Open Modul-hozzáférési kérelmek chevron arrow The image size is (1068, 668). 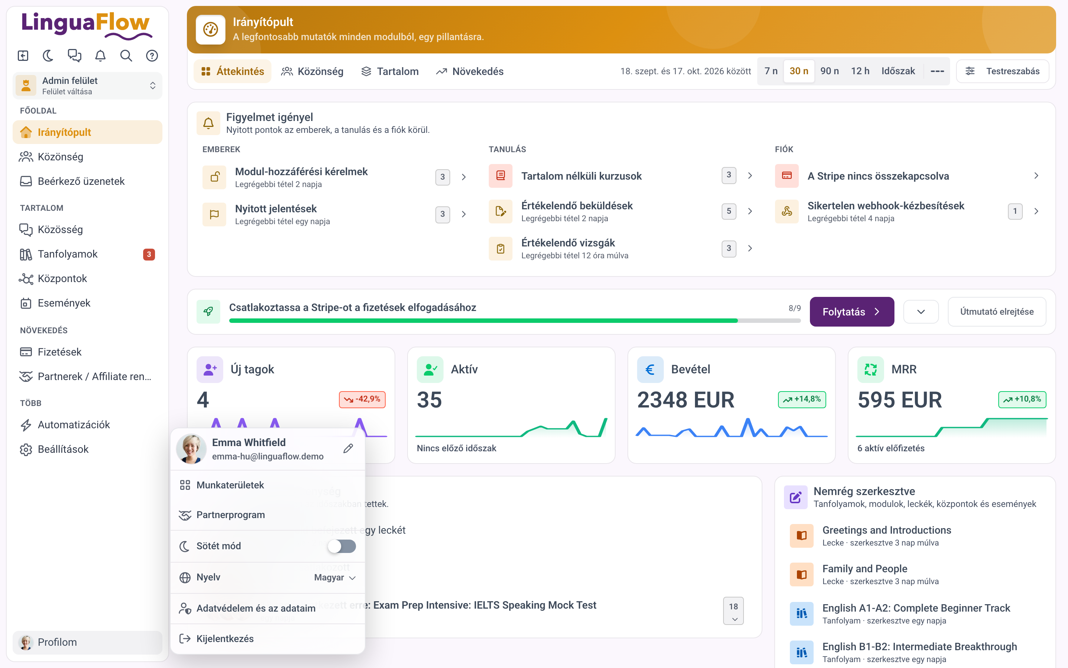point(464,177)
